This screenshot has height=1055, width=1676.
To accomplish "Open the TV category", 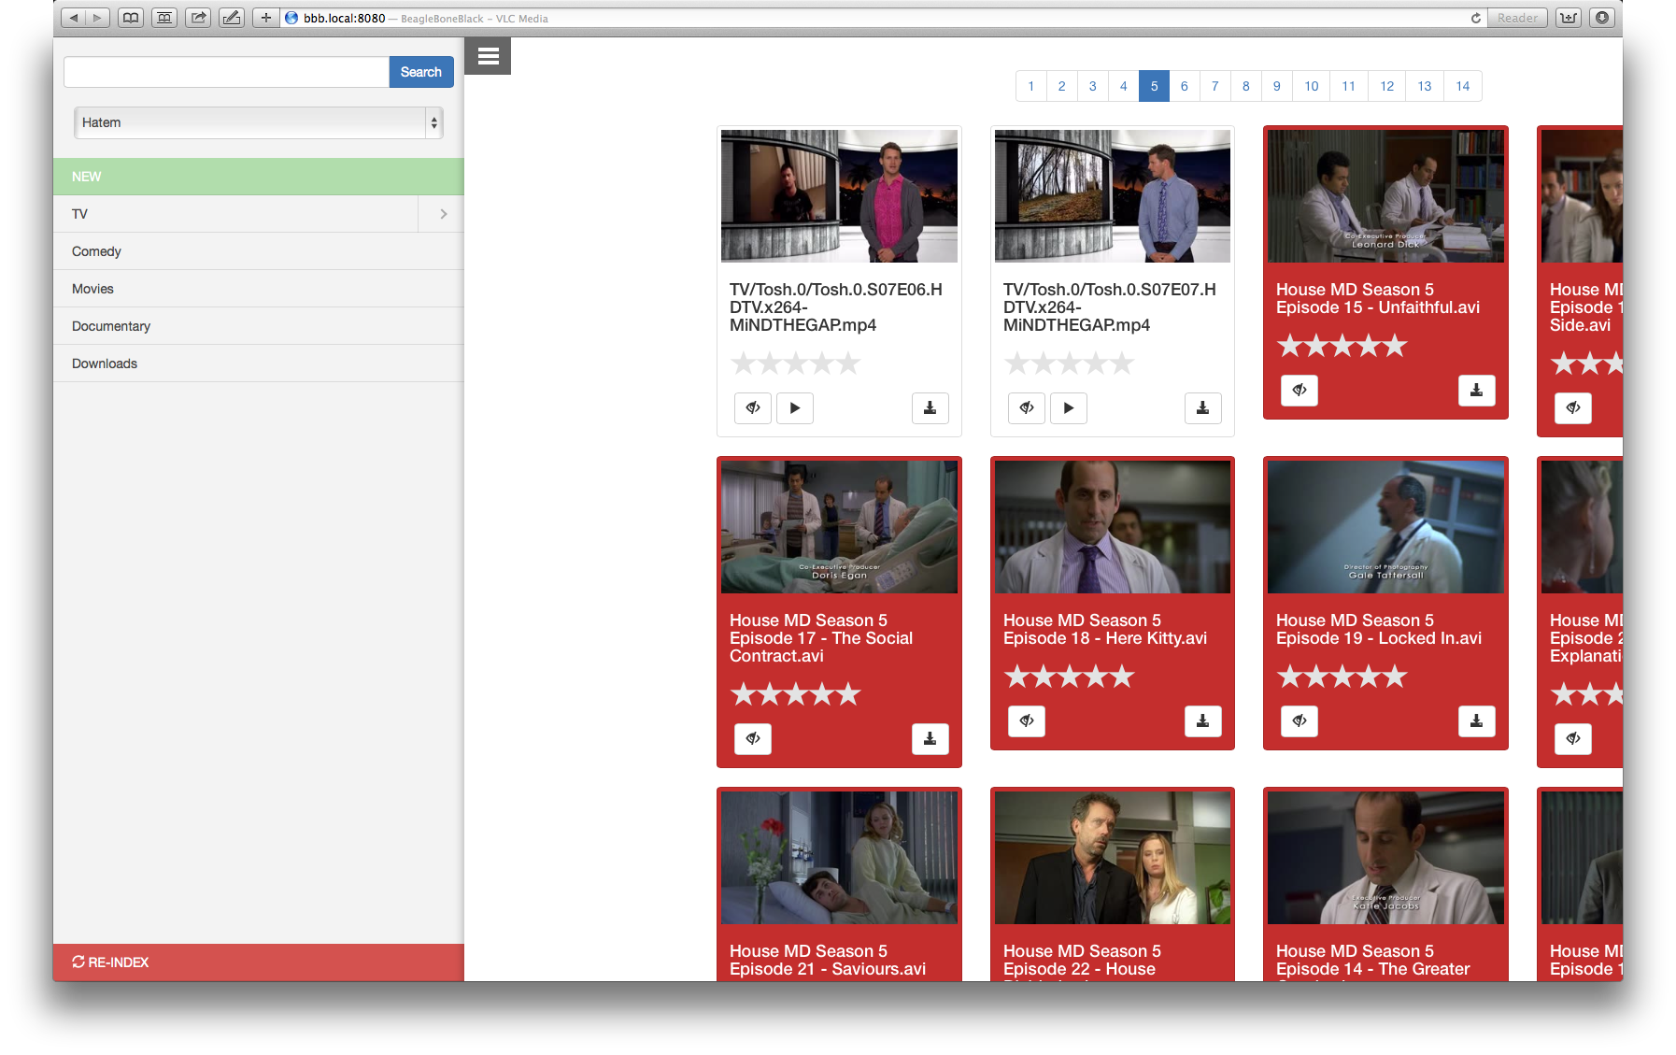I will click(235, 214).
